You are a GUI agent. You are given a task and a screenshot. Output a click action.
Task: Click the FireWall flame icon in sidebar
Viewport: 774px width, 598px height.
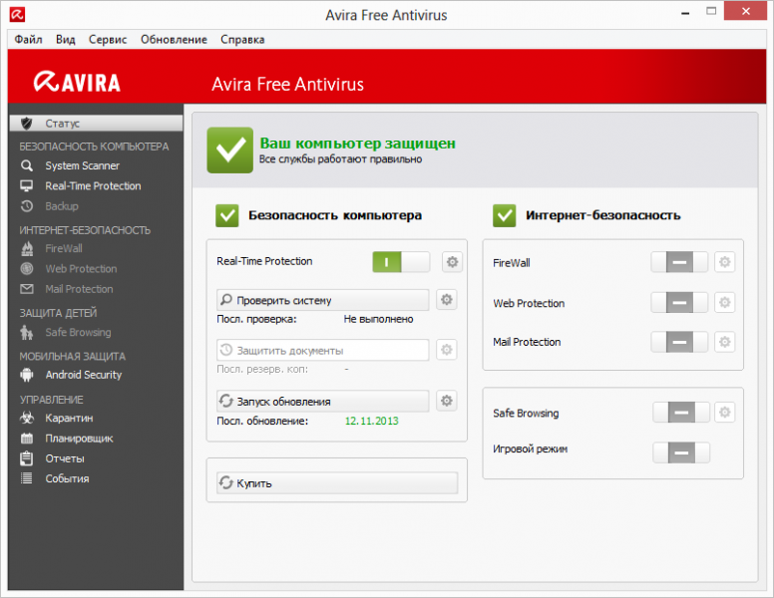(x=27, y=249)
